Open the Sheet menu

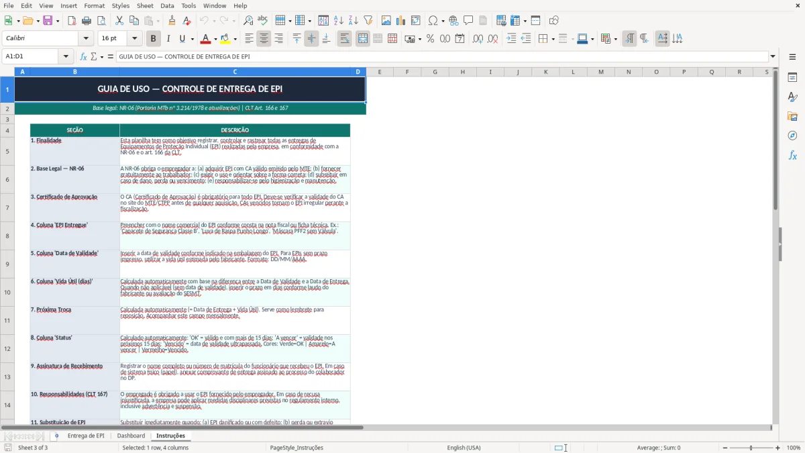point(145,5)
